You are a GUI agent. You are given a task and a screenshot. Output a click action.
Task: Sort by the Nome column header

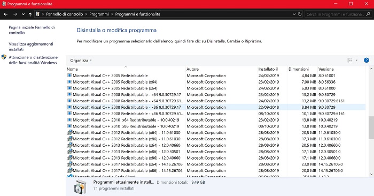tap(126, 69)
